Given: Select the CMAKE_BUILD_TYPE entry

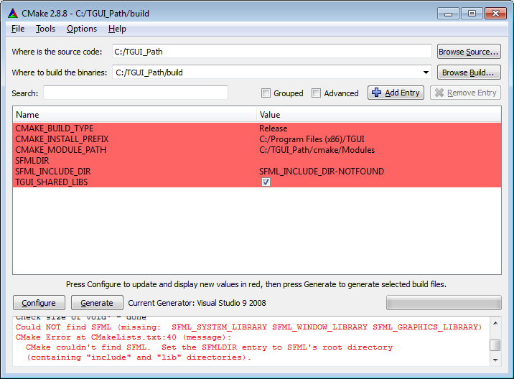Looking at the screenshot, I should [55, 128].
